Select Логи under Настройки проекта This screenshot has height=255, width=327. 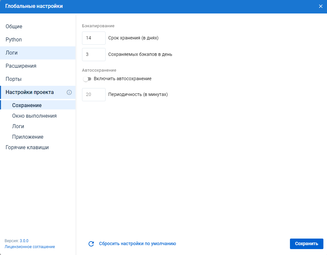pos(18,127)
